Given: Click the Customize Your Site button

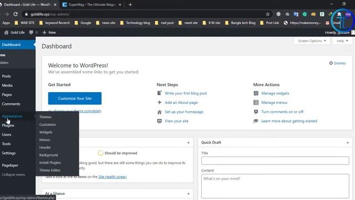Looking at the screenshot, I should point(75,98).
